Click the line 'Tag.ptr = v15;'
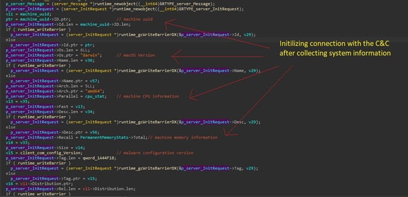The height and width of the screenshot is (197, 408). [54, 179]
